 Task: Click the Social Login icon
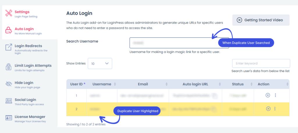coord(9,101)
